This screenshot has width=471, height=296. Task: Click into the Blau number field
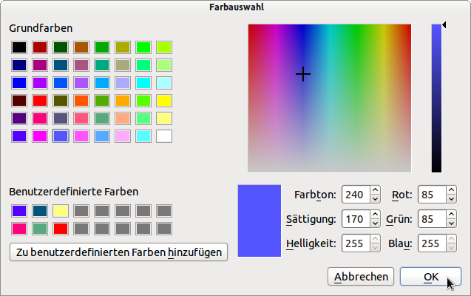tap(431, 243)
